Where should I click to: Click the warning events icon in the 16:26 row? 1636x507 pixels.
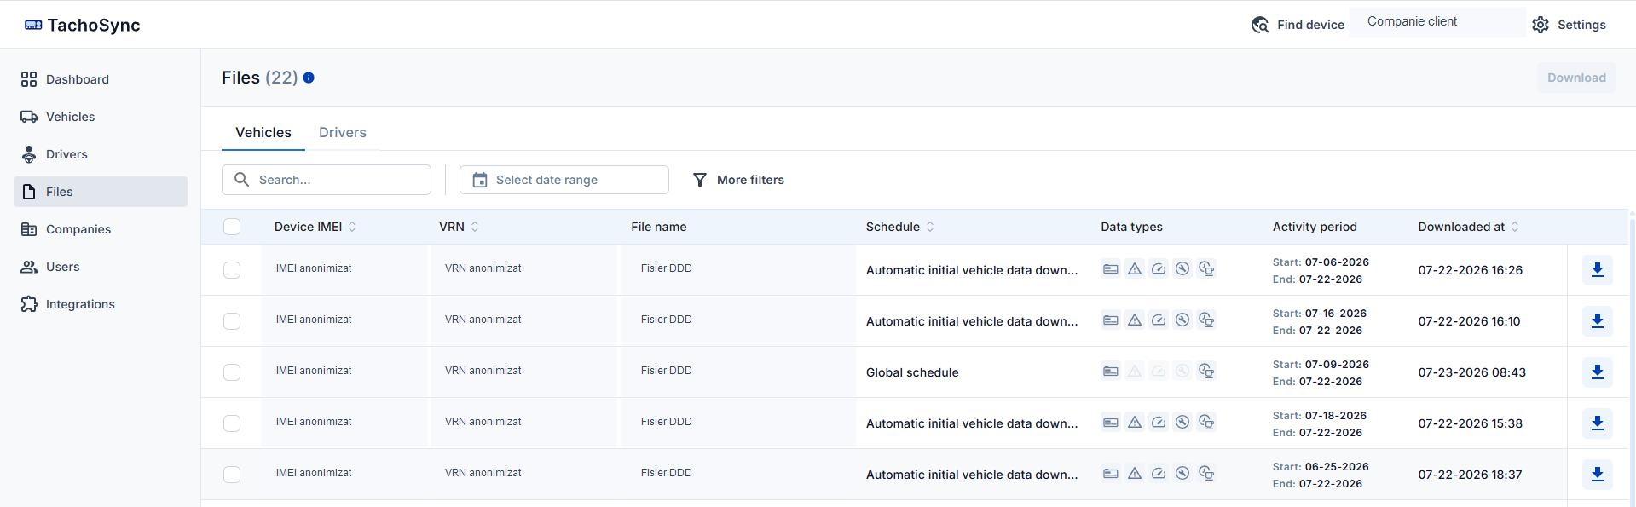tap(1135, 269)
